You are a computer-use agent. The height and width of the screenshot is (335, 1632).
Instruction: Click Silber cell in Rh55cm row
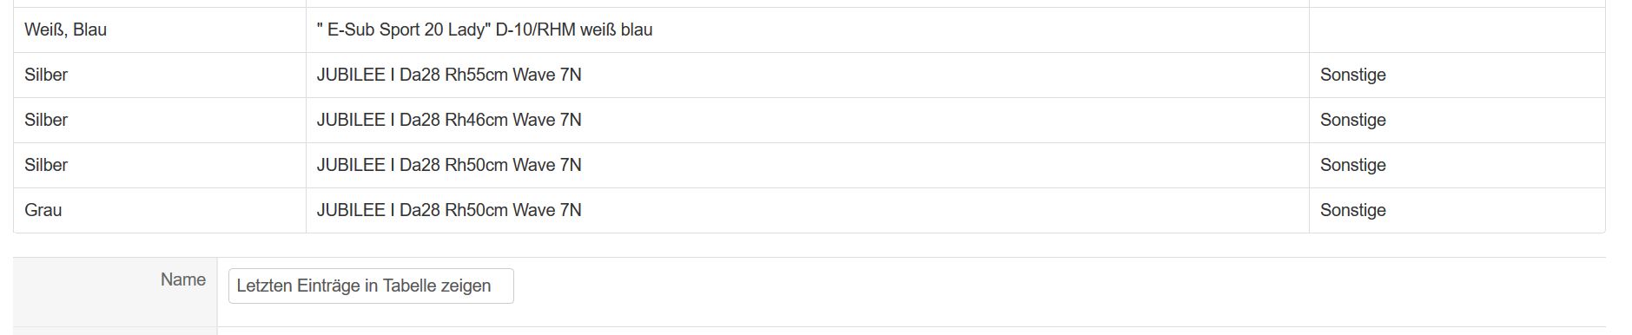point(160,75)
